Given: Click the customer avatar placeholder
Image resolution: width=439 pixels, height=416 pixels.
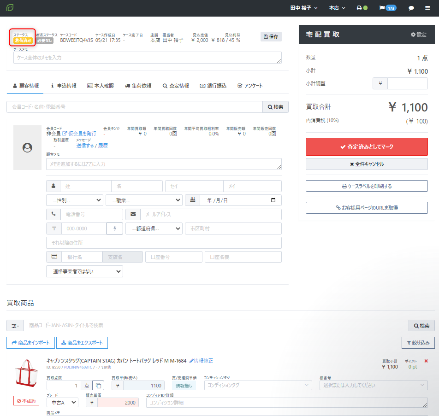Looking at the screenshot, I should pyautogui.click(x=28, y=147).
